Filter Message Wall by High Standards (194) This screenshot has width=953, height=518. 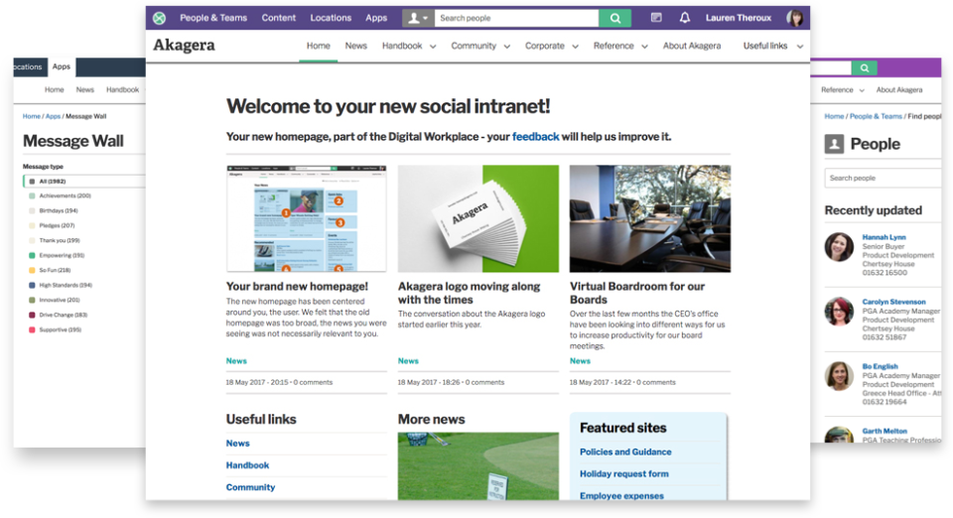[61, 285]
